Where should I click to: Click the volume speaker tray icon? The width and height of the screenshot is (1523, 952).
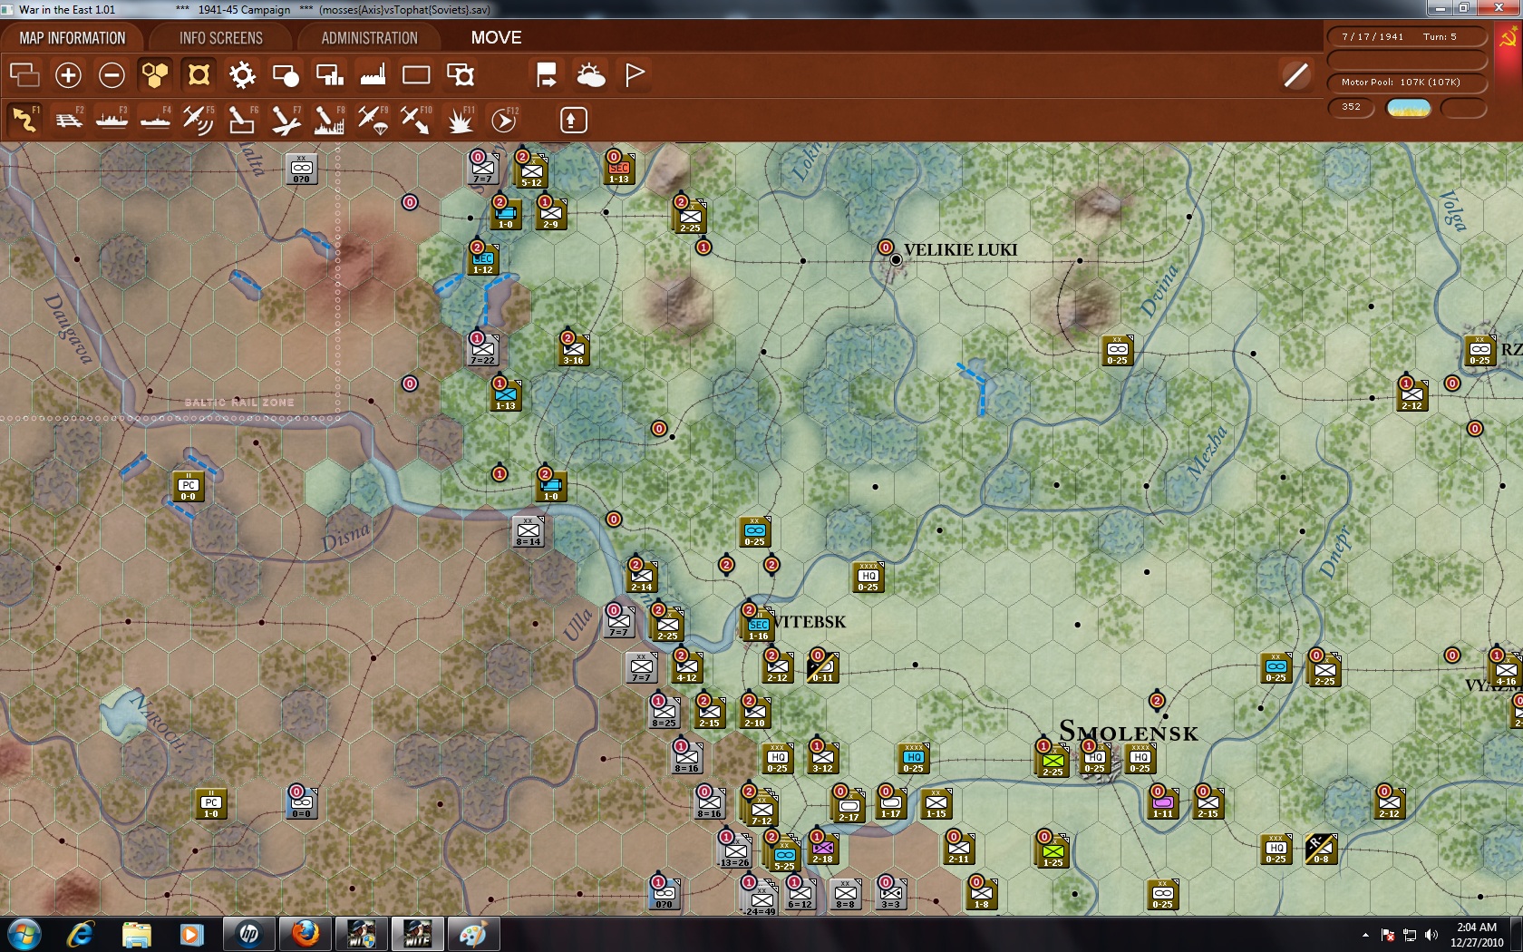(x=1431, y=935)
